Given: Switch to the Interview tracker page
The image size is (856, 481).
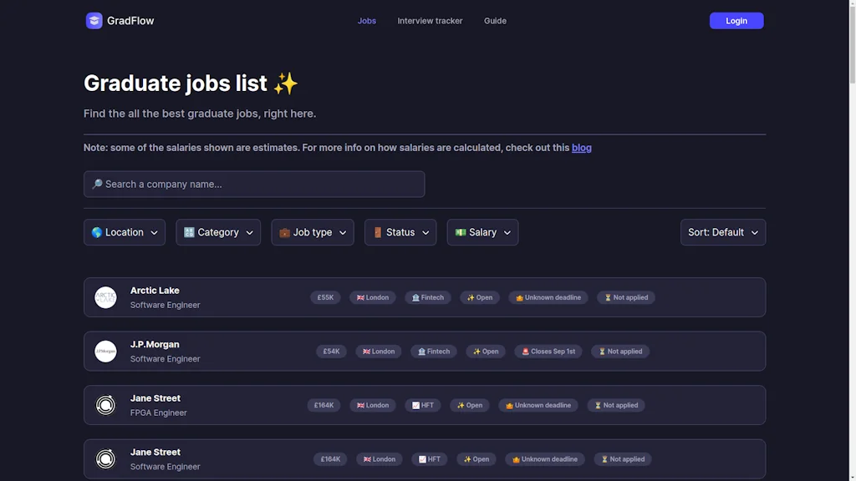Looking at the screenshot, I should coord(430,20).
